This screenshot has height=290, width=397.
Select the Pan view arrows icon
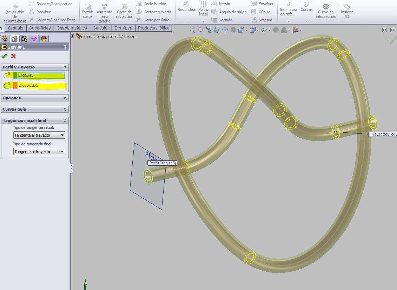coord(225,30)
